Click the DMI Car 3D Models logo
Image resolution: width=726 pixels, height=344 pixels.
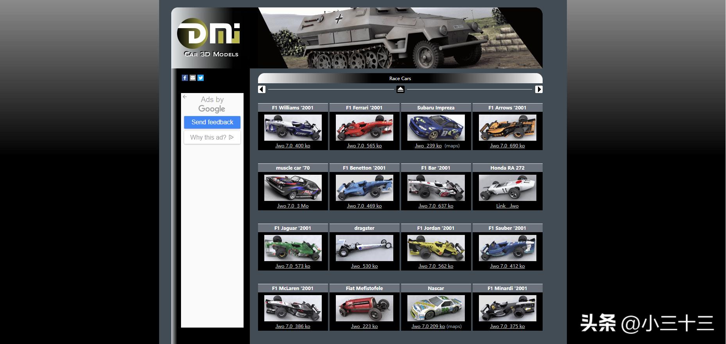pyautogui.click(x=209, y=38)
